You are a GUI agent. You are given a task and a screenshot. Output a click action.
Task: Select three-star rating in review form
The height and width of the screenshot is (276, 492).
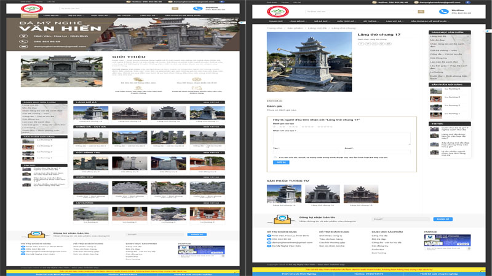(x=293, y=127)
